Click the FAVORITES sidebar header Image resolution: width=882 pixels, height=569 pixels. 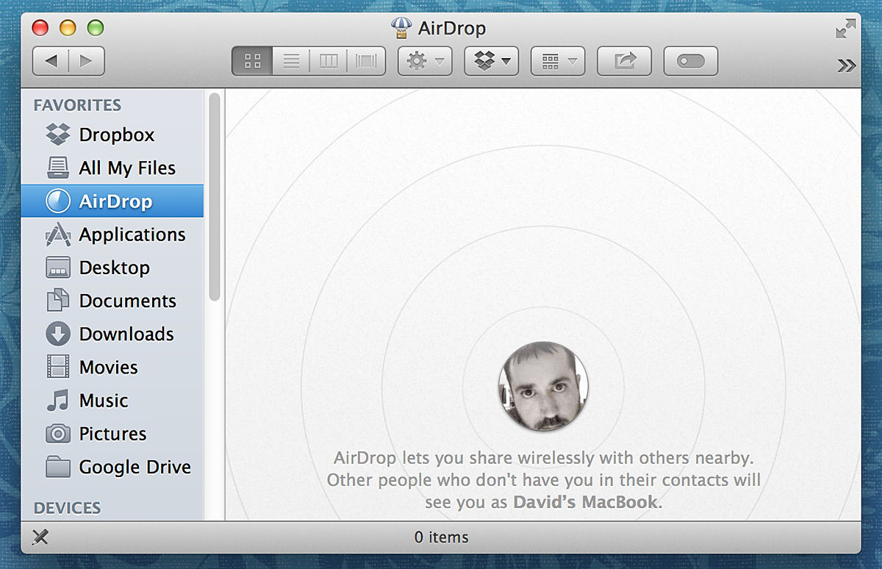[77, 105]
